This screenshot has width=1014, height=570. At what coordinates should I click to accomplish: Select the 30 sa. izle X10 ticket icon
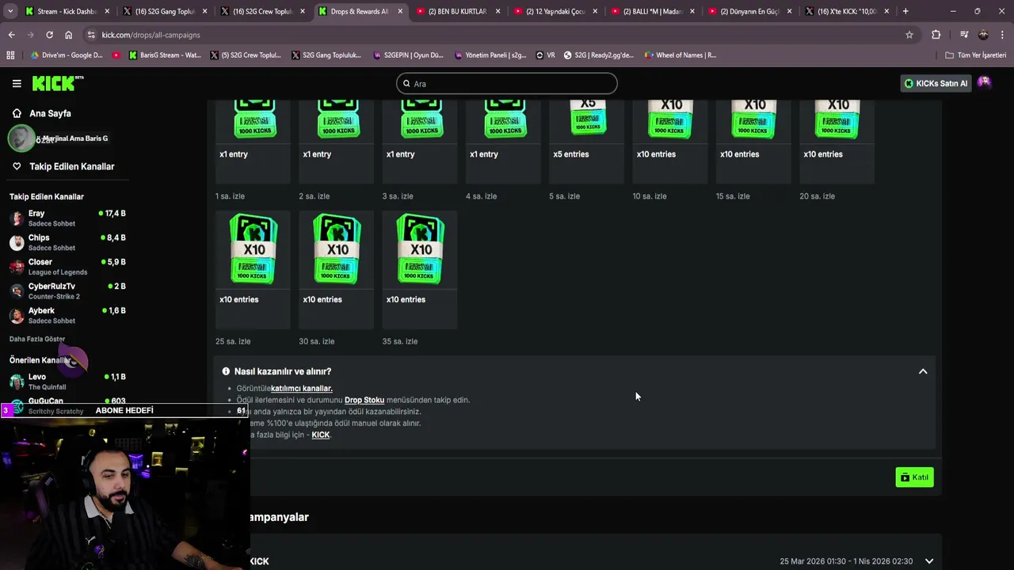pyautogui.click(x=337, y=249)
